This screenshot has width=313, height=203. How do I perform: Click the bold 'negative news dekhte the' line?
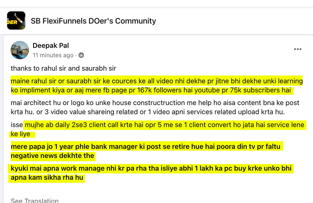(x=52, y=156)
